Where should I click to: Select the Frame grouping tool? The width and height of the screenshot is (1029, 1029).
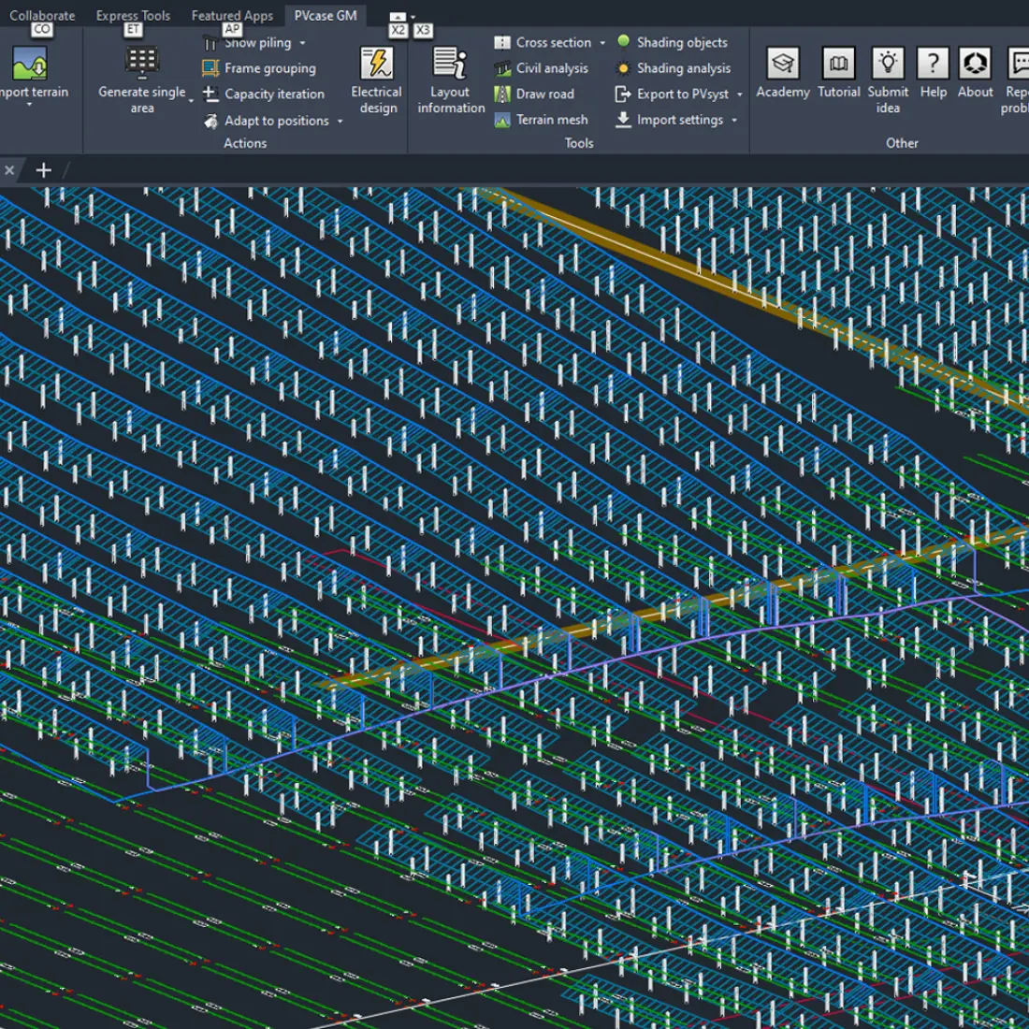pyautogui.click(x=260, y=68)
